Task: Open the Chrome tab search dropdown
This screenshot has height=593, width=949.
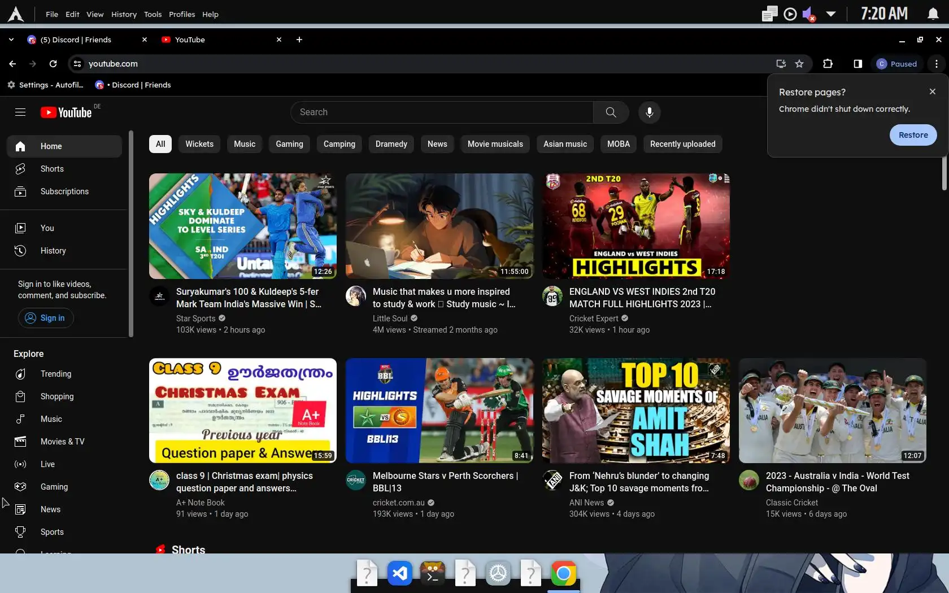Action: (11, 40)
